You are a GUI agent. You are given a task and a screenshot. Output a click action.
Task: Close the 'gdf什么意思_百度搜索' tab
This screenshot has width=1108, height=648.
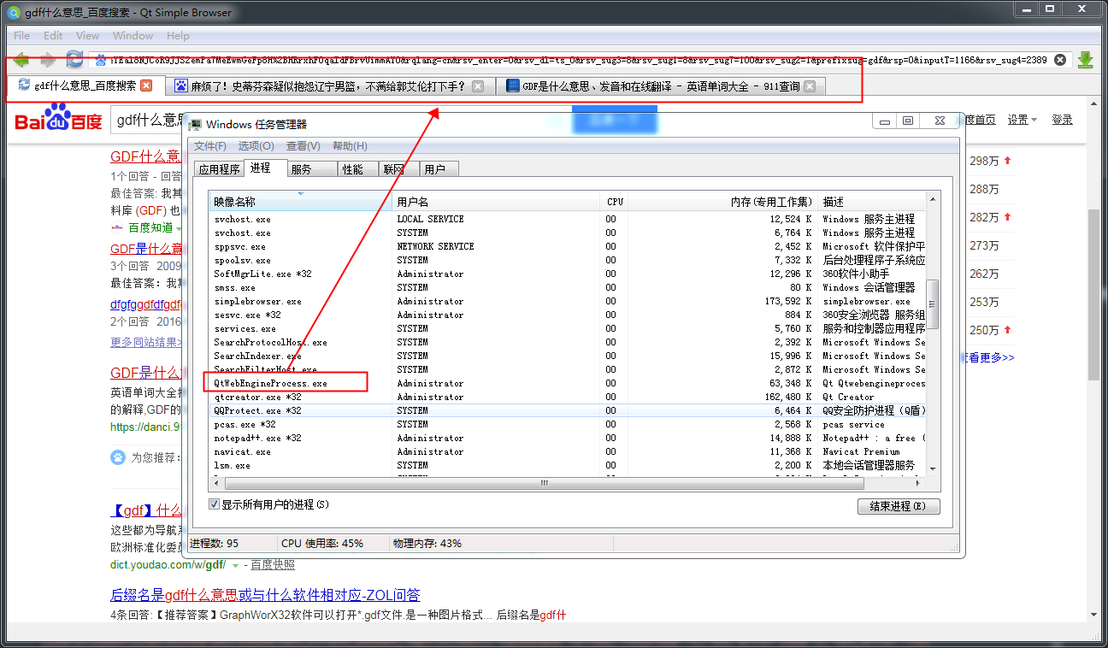[x=146, y=85]
